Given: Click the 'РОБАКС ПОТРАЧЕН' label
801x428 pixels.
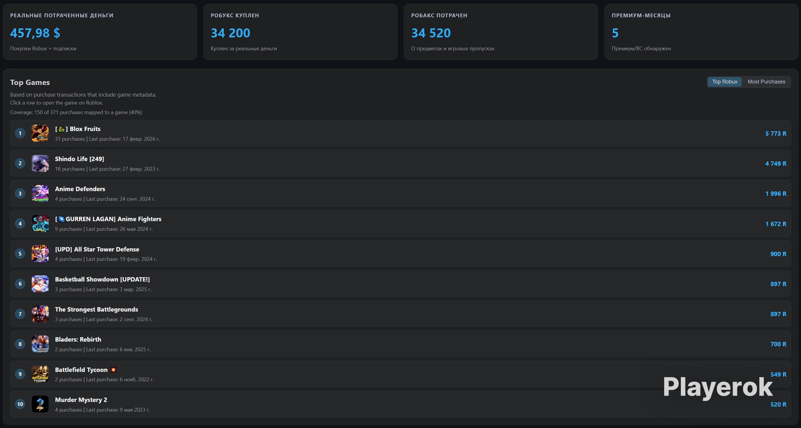Looking at the screenshot, I should [439, 15].
